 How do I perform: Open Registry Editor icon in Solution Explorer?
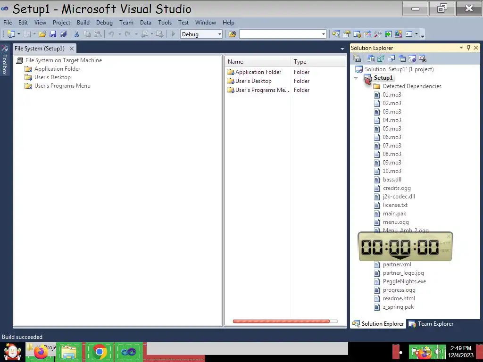click(381, 58)
